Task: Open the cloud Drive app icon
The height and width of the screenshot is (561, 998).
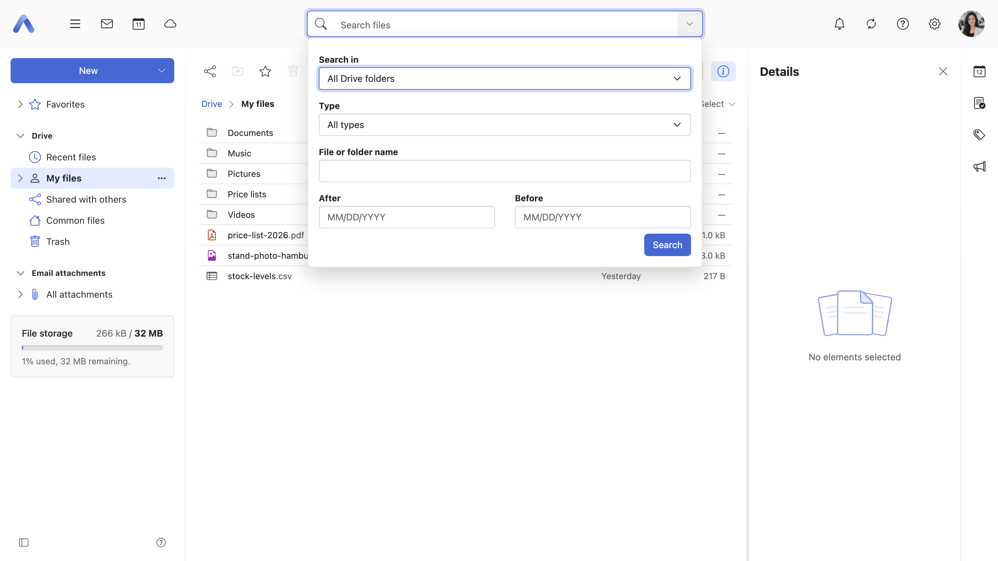Action: 170,24
